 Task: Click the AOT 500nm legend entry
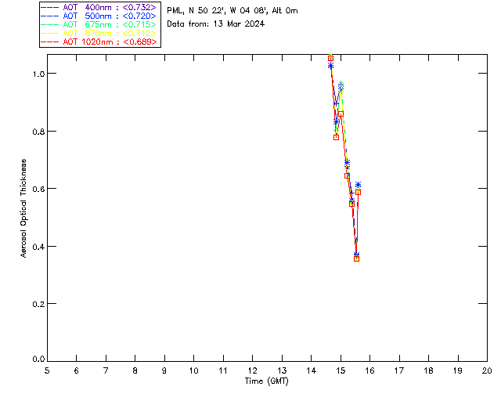(x=99, y=16)
